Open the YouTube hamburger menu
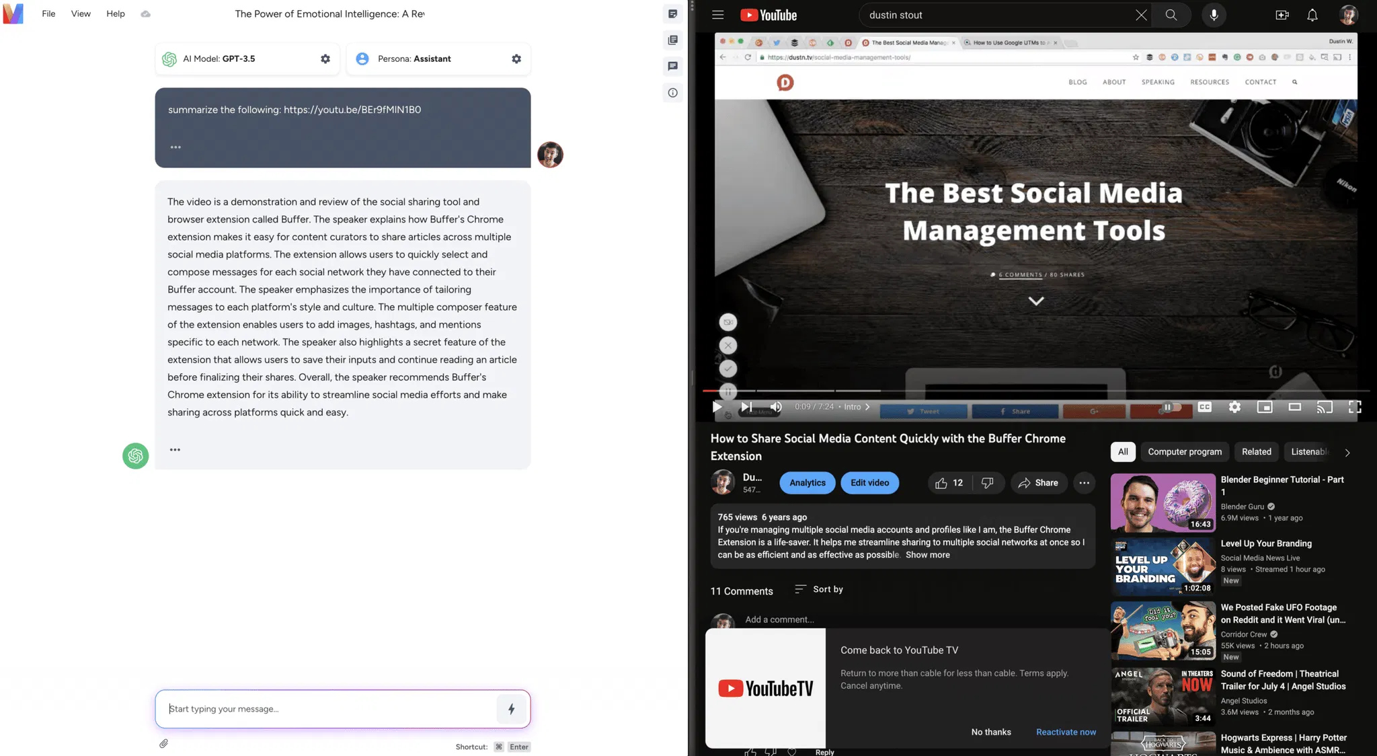Screen dimensions: 1377x756 point(718,15)
